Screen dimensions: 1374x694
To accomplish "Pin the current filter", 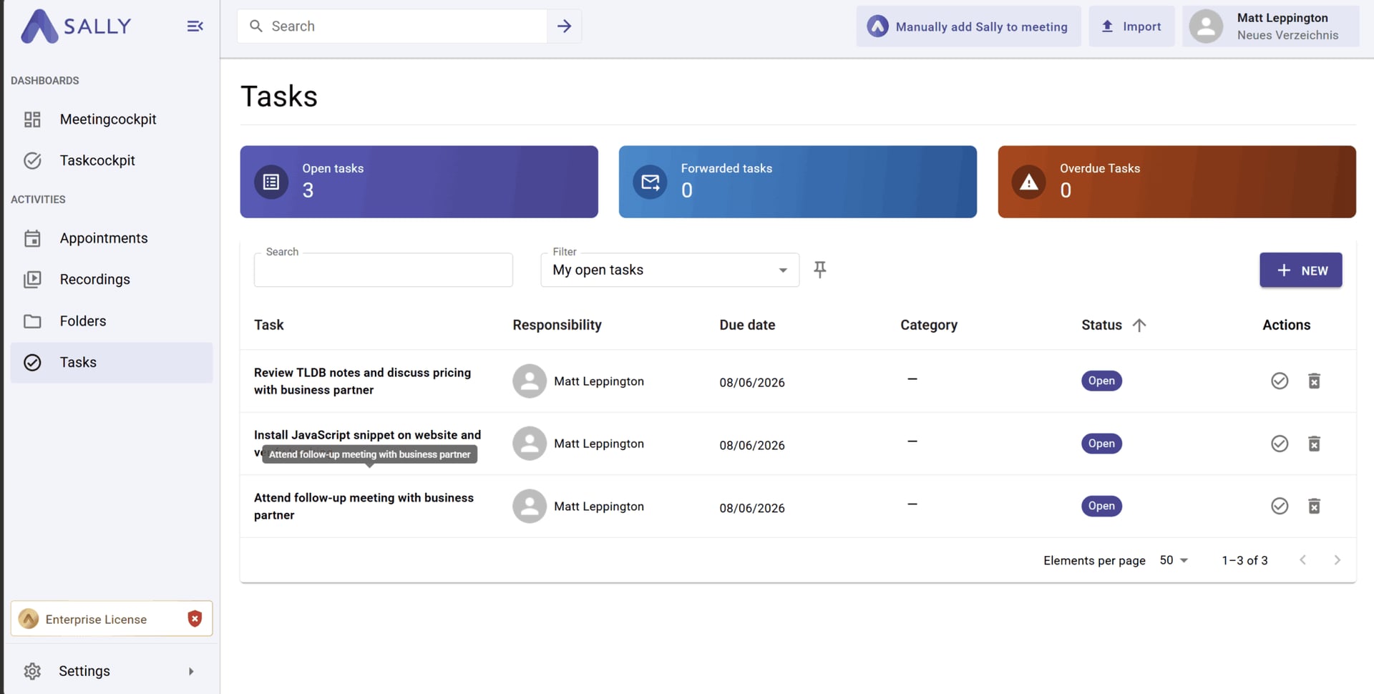I will 820,270.
